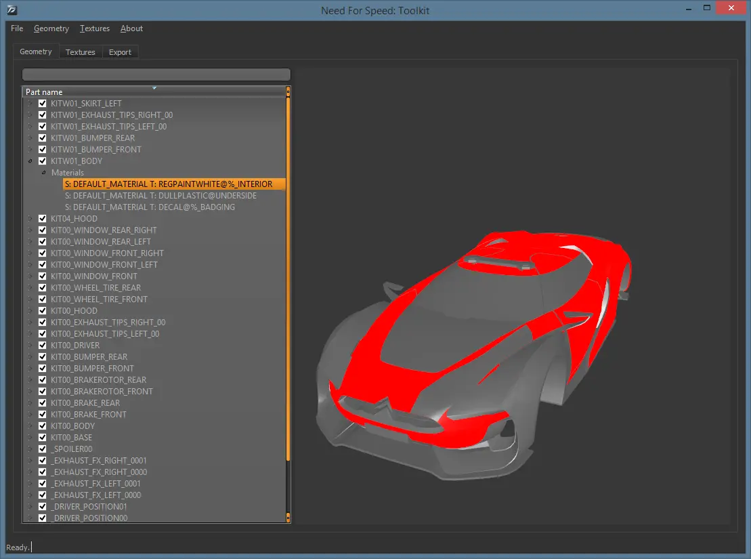Select KIT00_BUMPER_FRONT part name
This screenshot has width=751, height=559.
92,368
